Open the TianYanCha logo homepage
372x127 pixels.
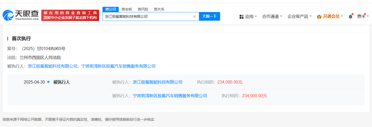click(21, 15)
